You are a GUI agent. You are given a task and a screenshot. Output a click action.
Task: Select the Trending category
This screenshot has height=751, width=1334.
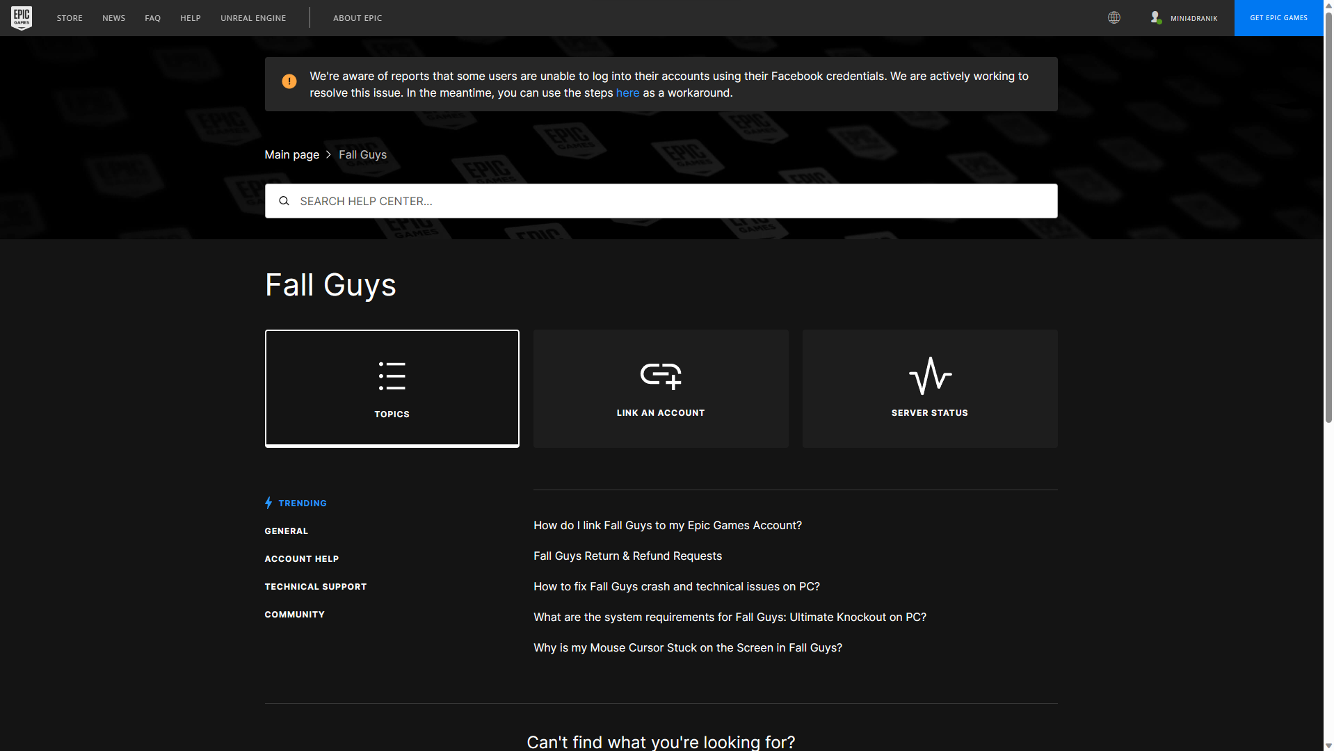pyautogui.click(x=303, y=503)
